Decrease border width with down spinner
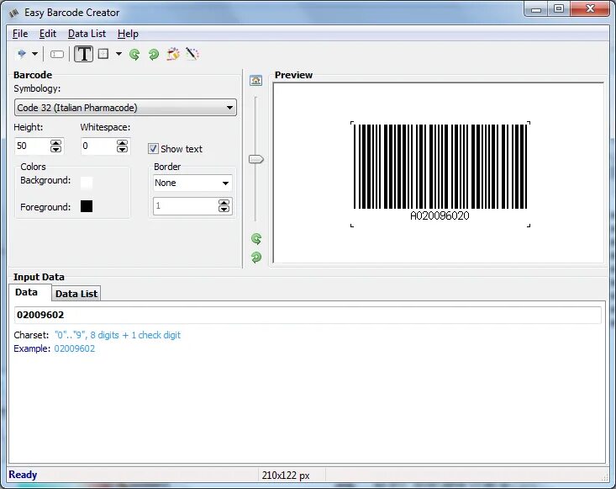This screenshot has width=616, height=489. [x=224, y=210]
